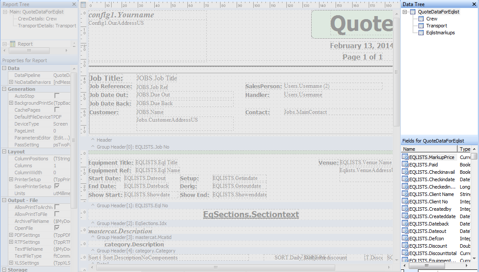This screenshot has height=272, width=479.
Task: Click the EqSections.Sectiontext field in design area
Action: click(x=251, y=215)
